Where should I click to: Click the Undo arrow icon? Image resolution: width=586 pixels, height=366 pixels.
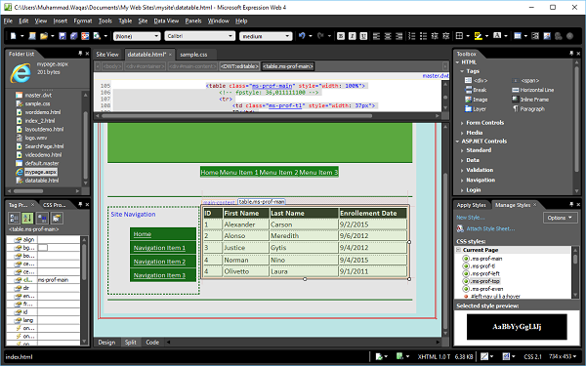(x=302, y=36)
